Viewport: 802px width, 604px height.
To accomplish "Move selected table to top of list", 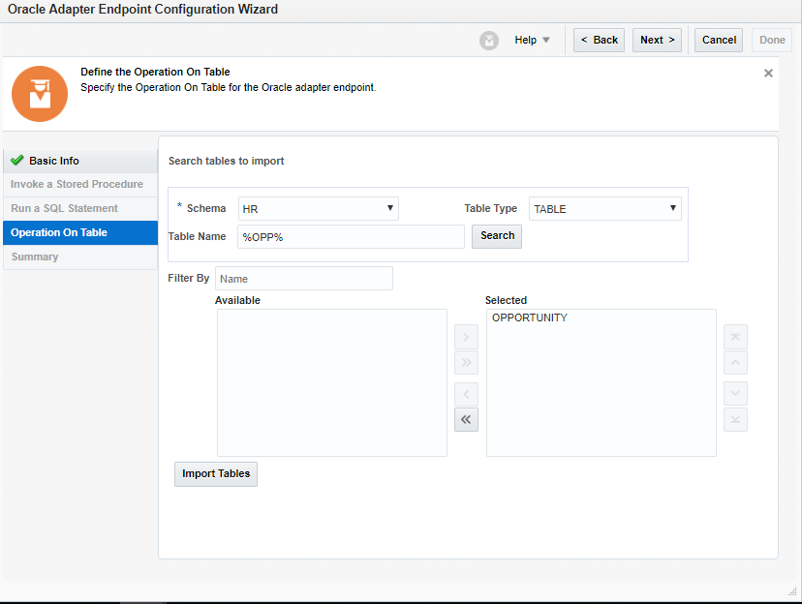I will tap(735, 337).
